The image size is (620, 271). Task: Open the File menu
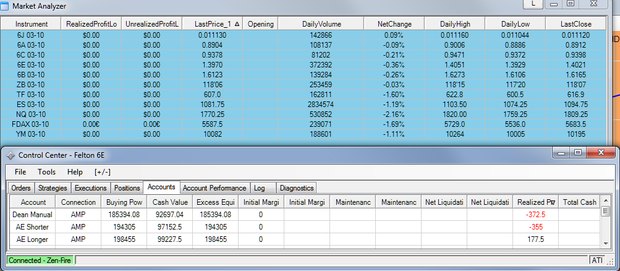coord(20,172)
